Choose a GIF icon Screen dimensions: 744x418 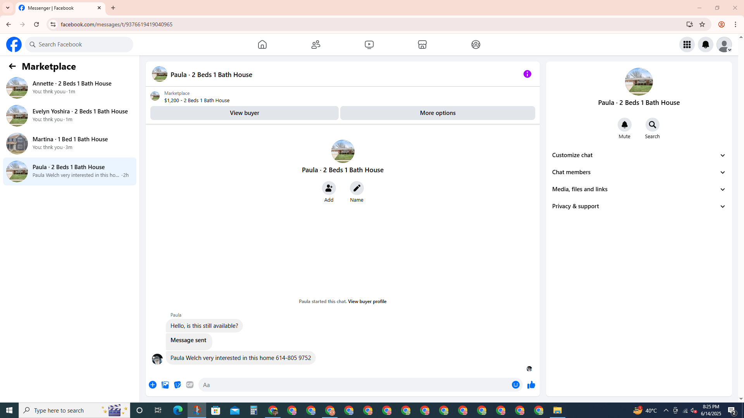(x=190, y=385)
